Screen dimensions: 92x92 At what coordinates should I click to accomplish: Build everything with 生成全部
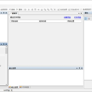pyautogui.click(x=62, y=9)
